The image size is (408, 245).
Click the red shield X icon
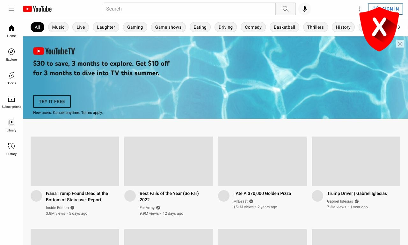[x=379, y=29]
